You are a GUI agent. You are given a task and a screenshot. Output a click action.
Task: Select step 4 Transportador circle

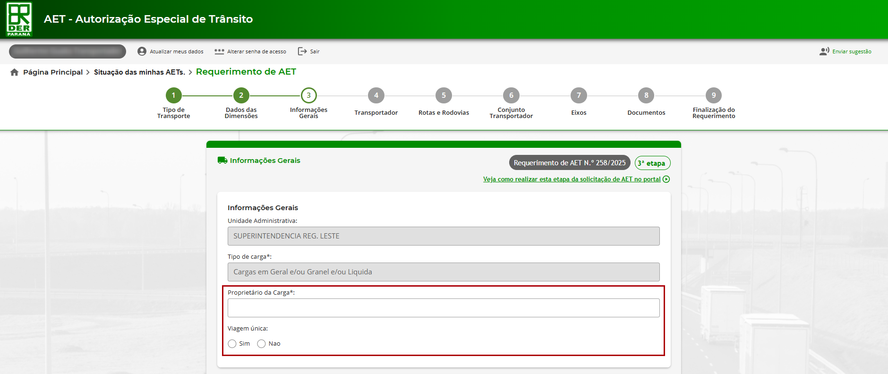[x=376, y=95]
